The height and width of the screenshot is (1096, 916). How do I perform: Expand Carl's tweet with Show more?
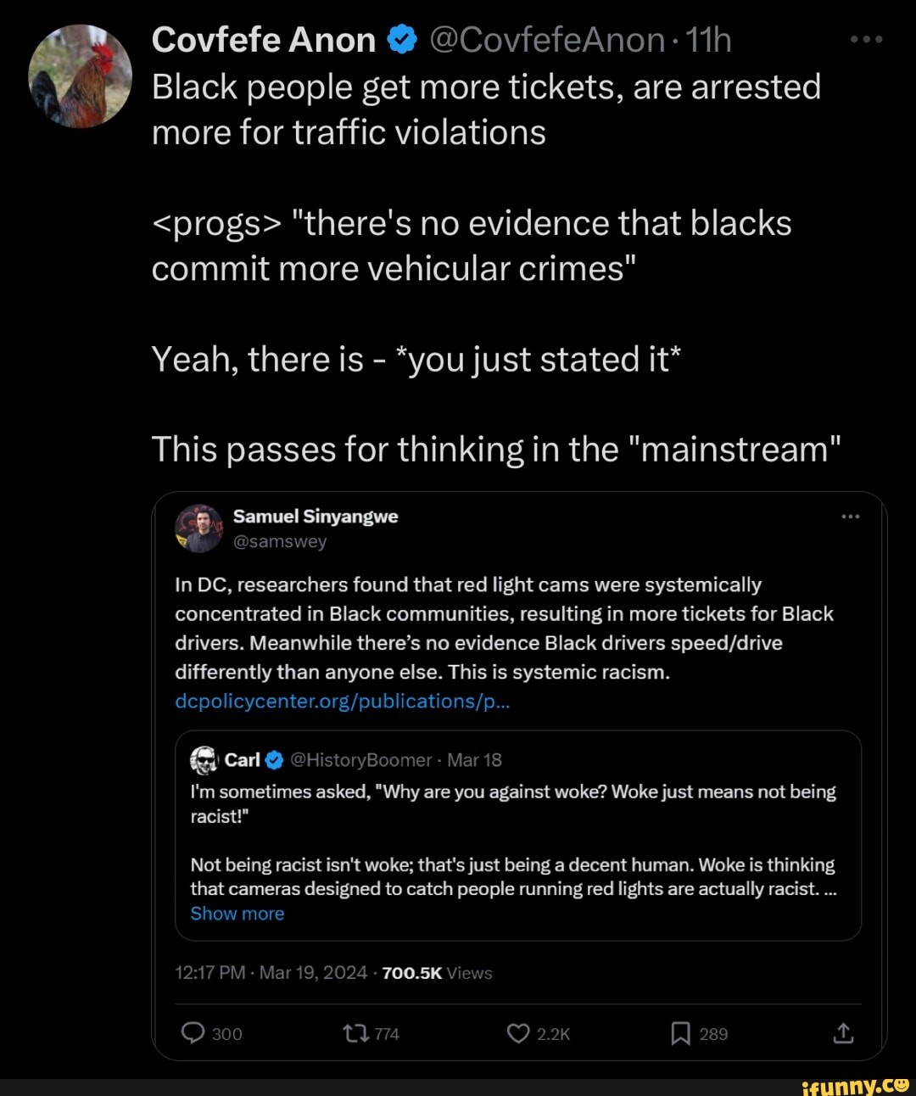tap(237, 914)
